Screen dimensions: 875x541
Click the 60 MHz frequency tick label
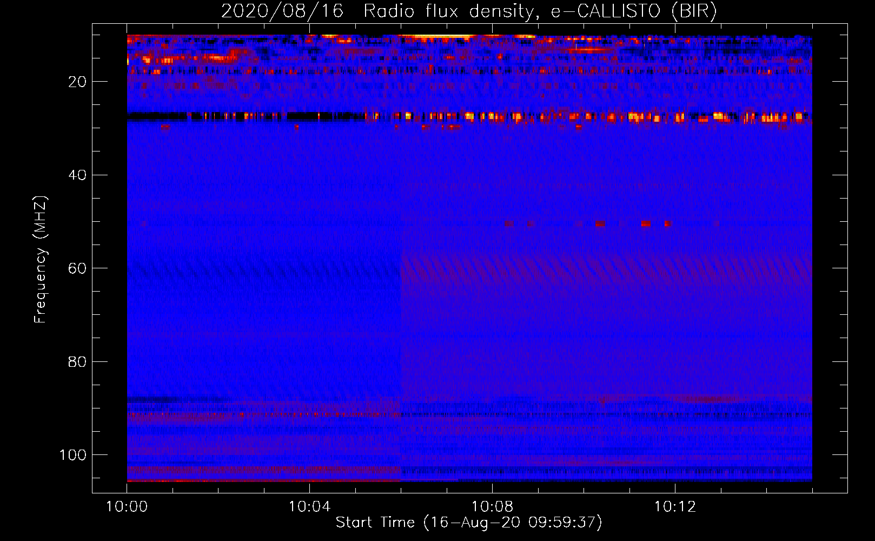coord(77,268)
